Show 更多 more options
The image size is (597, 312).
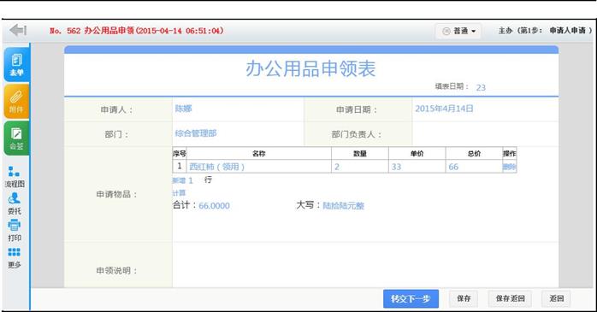15,258
